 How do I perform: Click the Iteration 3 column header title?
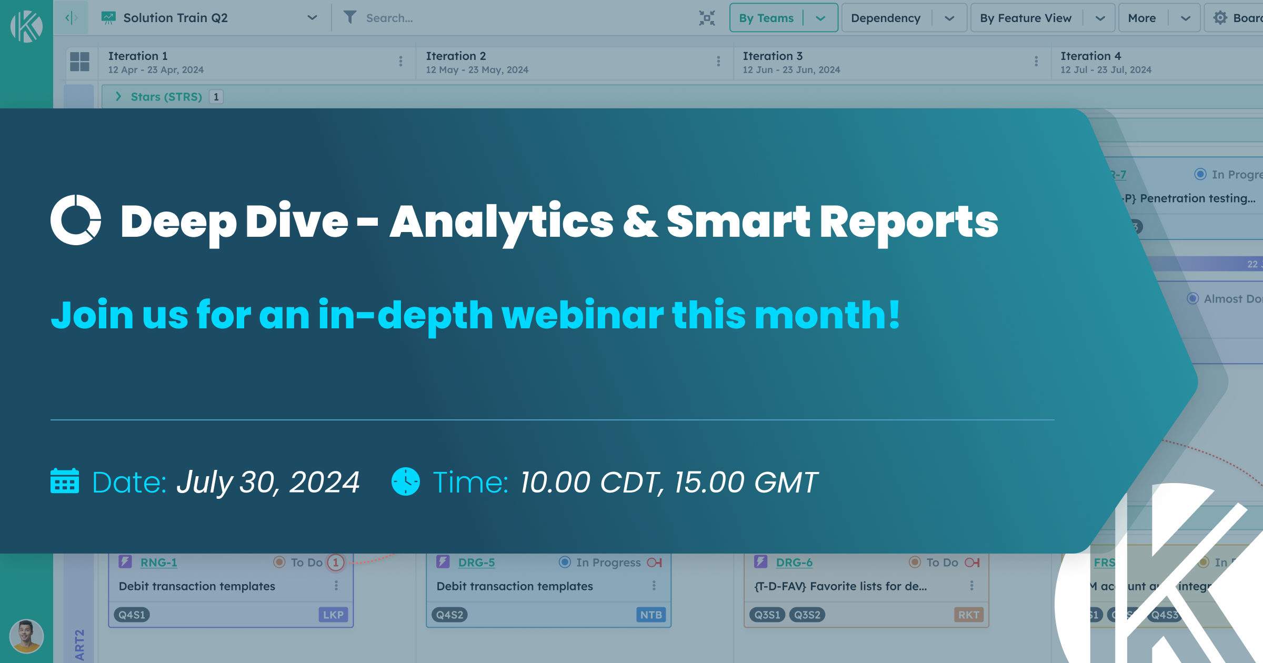pos(773,56)
